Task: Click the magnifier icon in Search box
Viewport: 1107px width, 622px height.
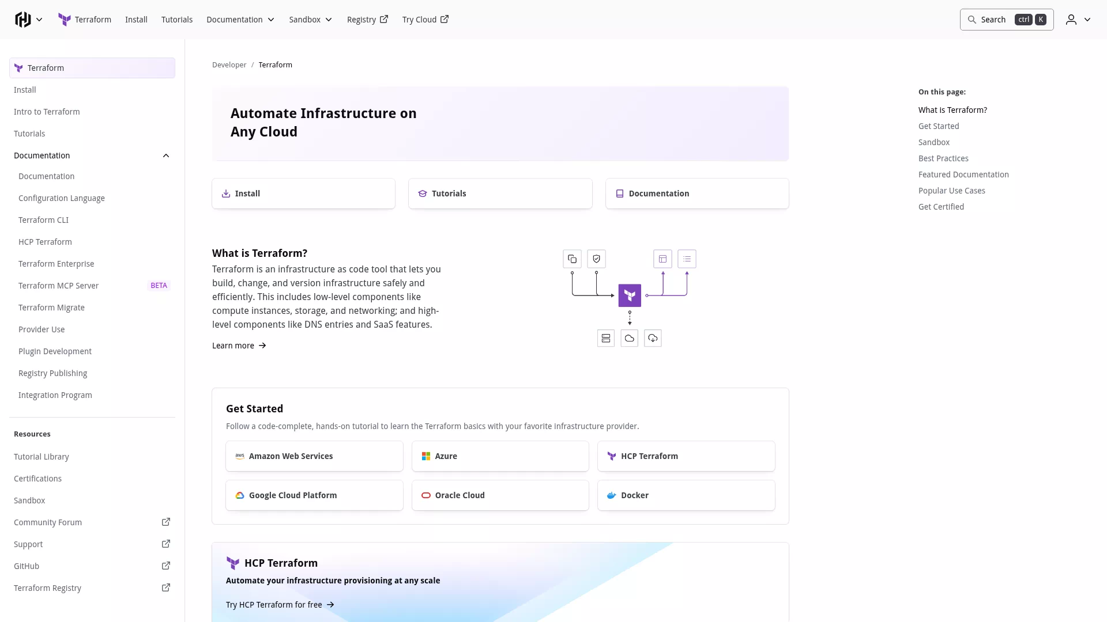Action: (x=972, y=20)
